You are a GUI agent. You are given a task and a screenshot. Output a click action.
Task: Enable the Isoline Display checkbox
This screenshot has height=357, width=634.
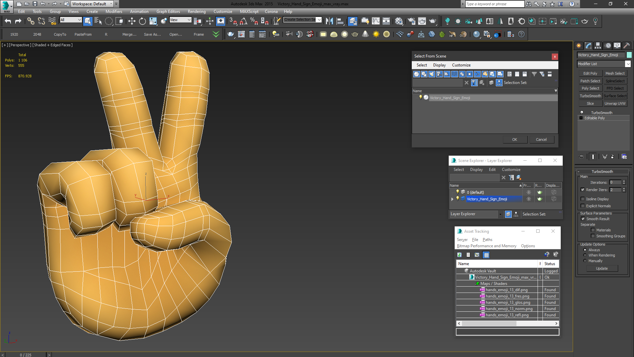(583, 199)
